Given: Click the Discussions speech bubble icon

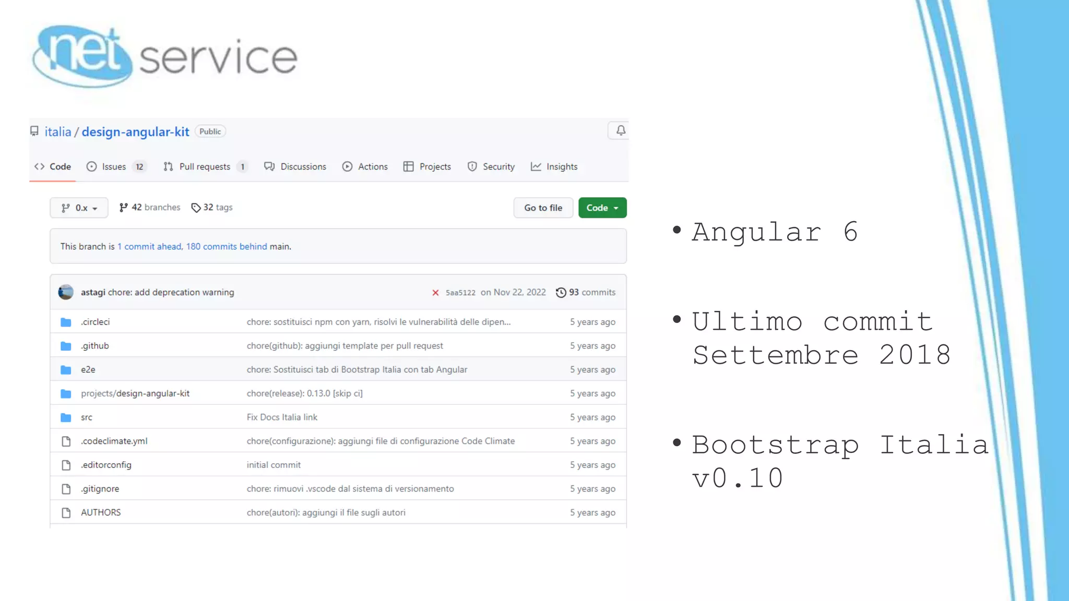Looking at the screenshot, I should click(269, 166).
